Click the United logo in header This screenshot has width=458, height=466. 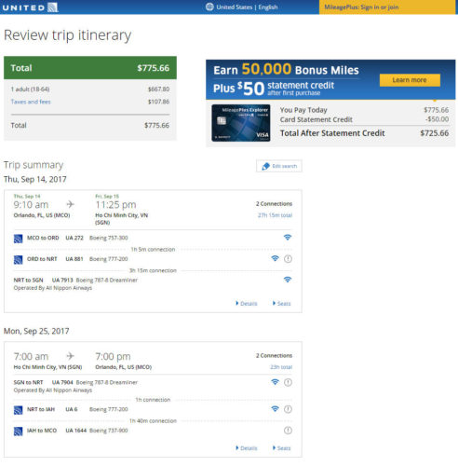coord(30,7)
